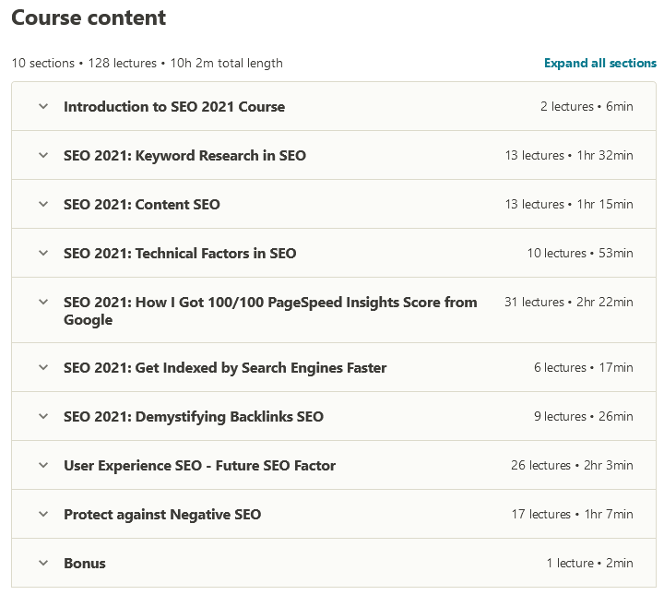
Task: Click '9 lectures • 26min' on Backlinks row
Action: pos(583,416)
